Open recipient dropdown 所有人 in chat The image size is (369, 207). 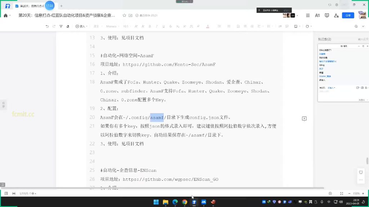[x=332, y=88]
